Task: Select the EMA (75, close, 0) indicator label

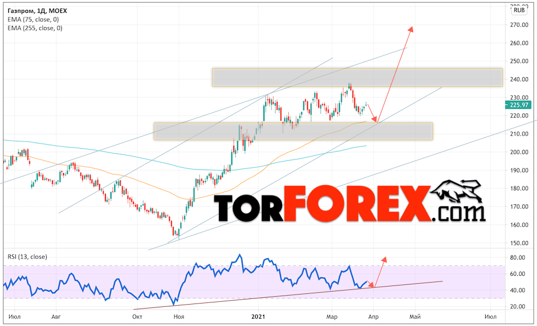Action: click(33, 20)
